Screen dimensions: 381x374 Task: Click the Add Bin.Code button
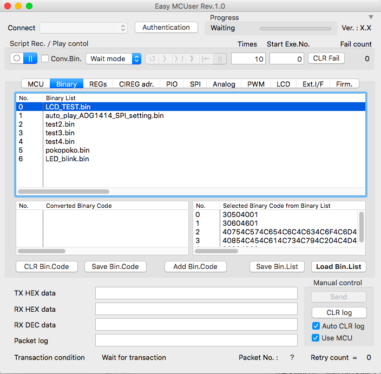(195, 267)
